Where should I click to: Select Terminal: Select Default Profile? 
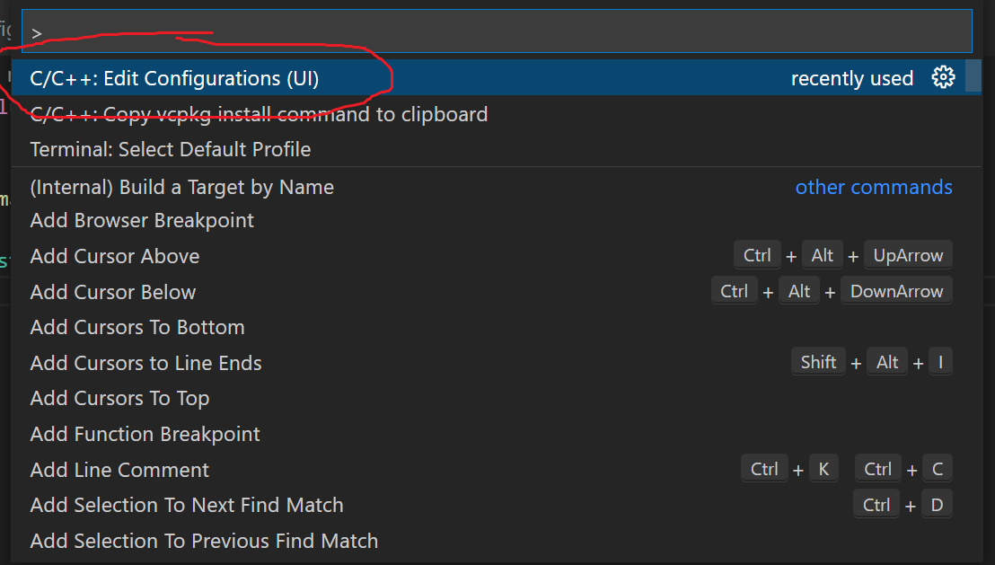170,149
